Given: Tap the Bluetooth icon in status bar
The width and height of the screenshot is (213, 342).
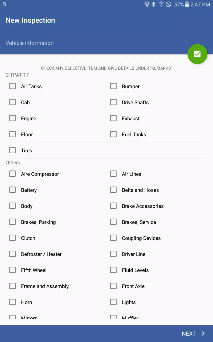Looking at the screenshot, I should point(154,4).
